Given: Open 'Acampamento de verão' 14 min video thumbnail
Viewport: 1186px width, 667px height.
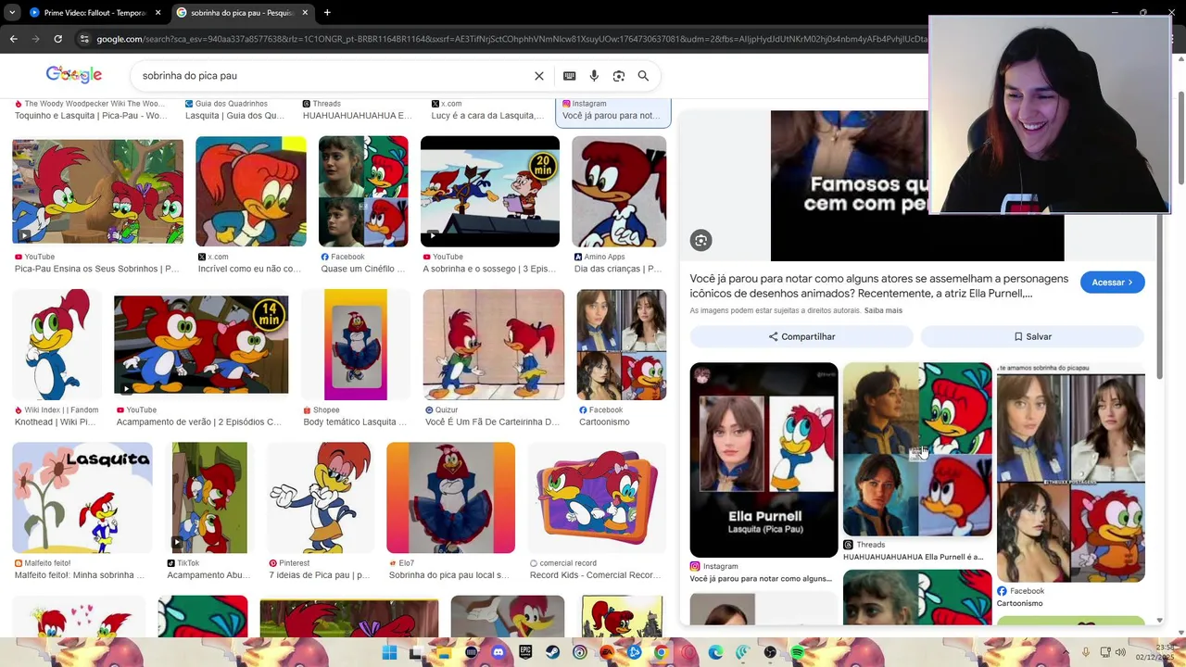Looking at the screenshot, I should click(201, 345).
